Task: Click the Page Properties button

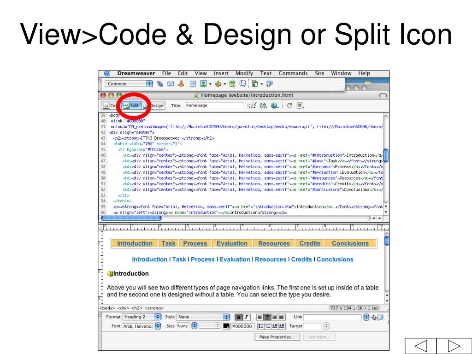Action: click(x=277, y=337)
